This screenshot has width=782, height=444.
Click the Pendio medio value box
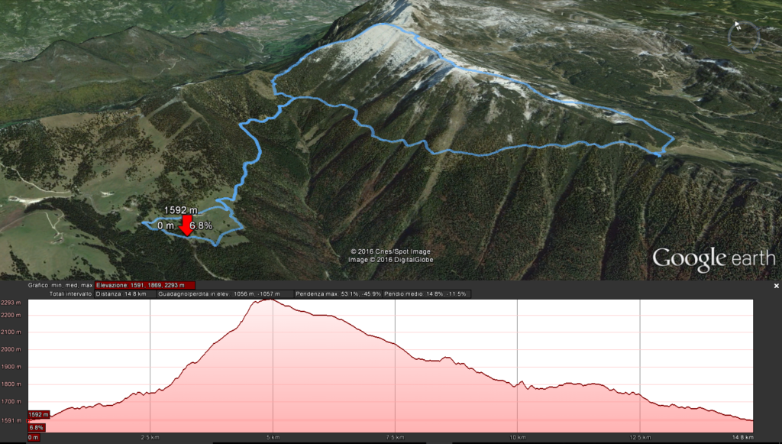[x=426, y=294]
